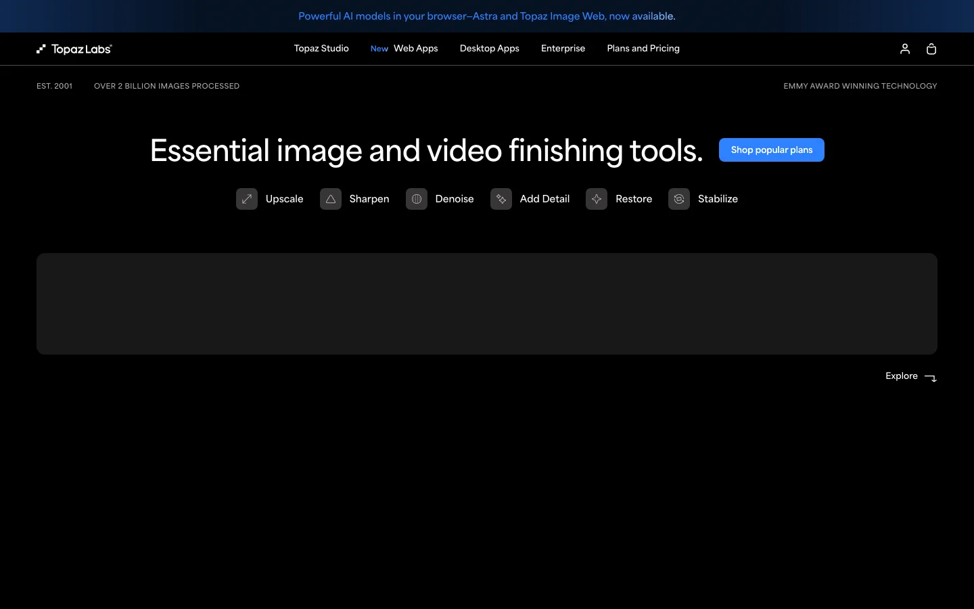Open the Topaz Studio menu
Image resolution: width=974 pixels, height=609 pixels.
[x=321, y=49]
